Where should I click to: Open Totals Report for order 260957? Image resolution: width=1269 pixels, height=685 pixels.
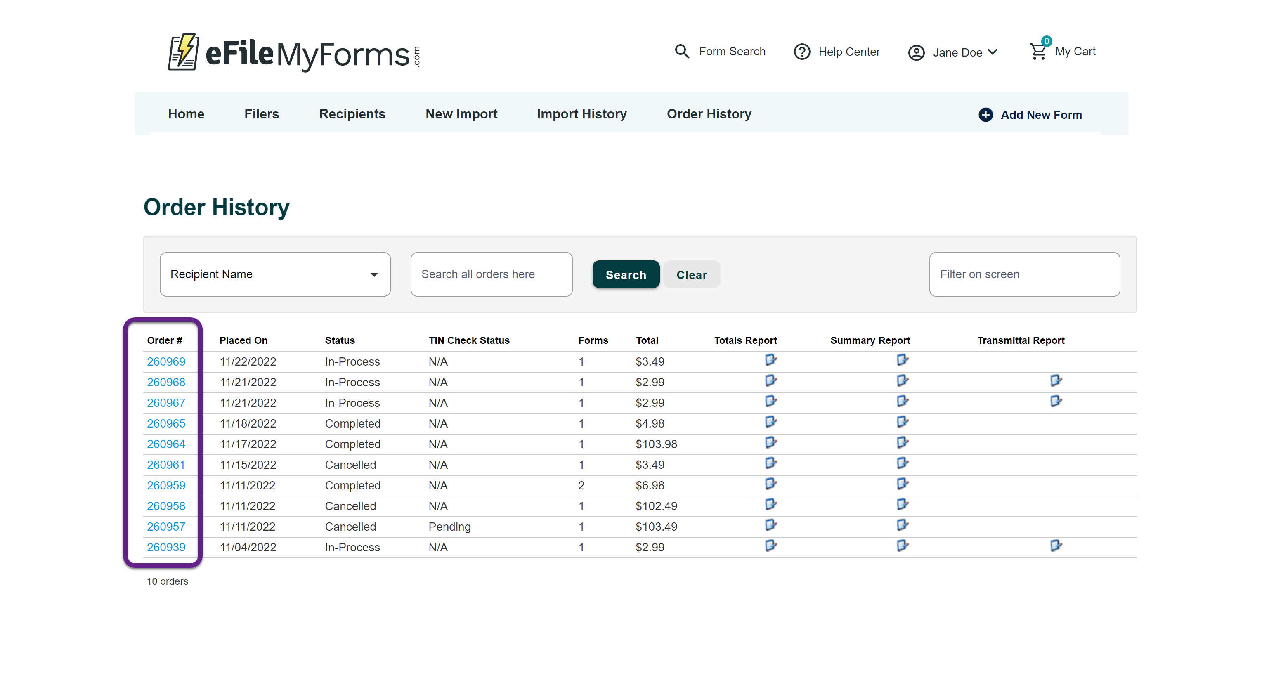[770, 525]
